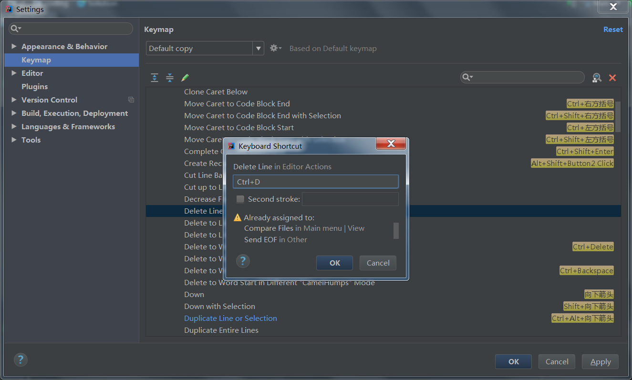This screenshot has height=380, width=632.
Task: Click the red X clear filter icon
Action: 612,78
